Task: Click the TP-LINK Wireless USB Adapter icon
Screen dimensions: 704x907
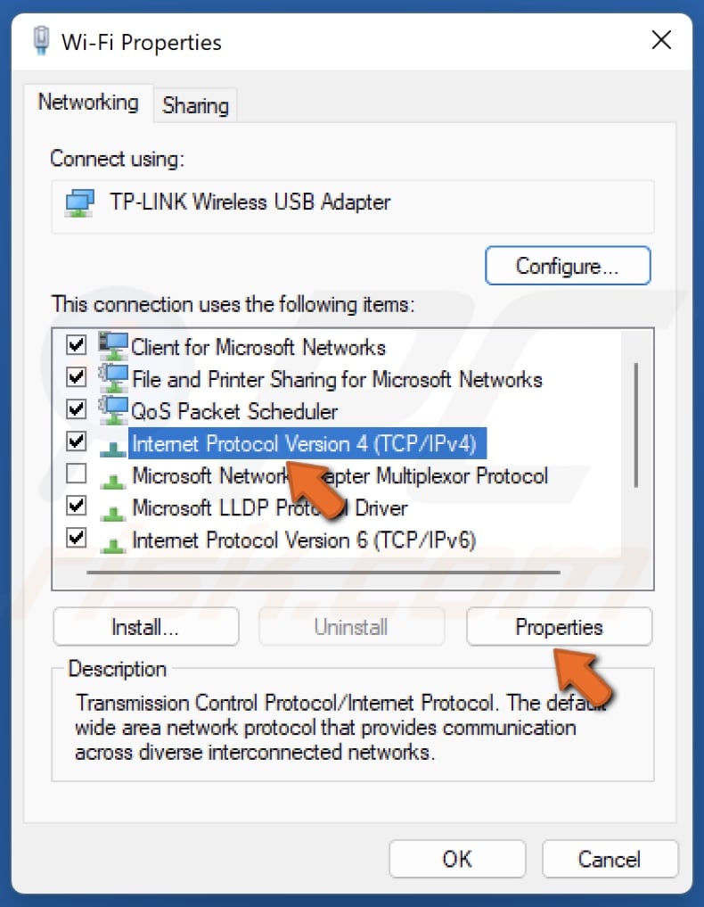Action: 78,202
